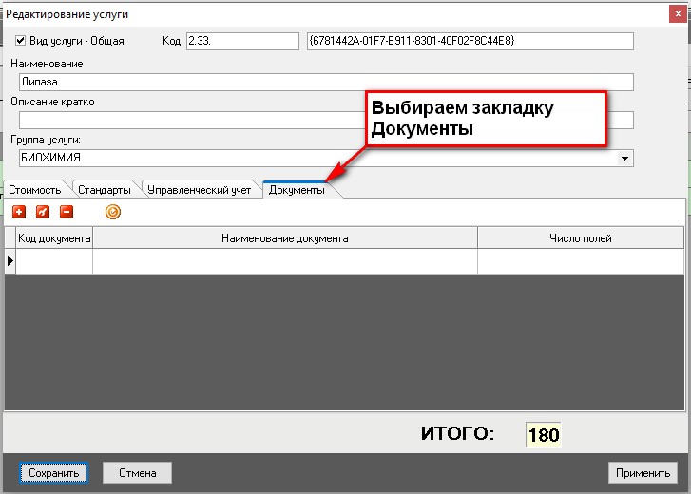The width and height of the screenshot is (691, 494).
Task: Click the 'Код документа' column header
Action: (54, 238)
